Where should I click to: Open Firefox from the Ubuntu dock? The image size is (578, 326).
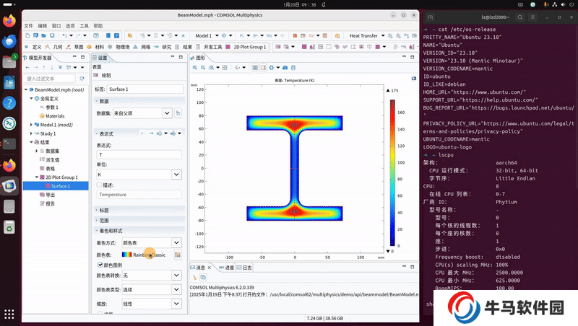click(x=9, y=22)
